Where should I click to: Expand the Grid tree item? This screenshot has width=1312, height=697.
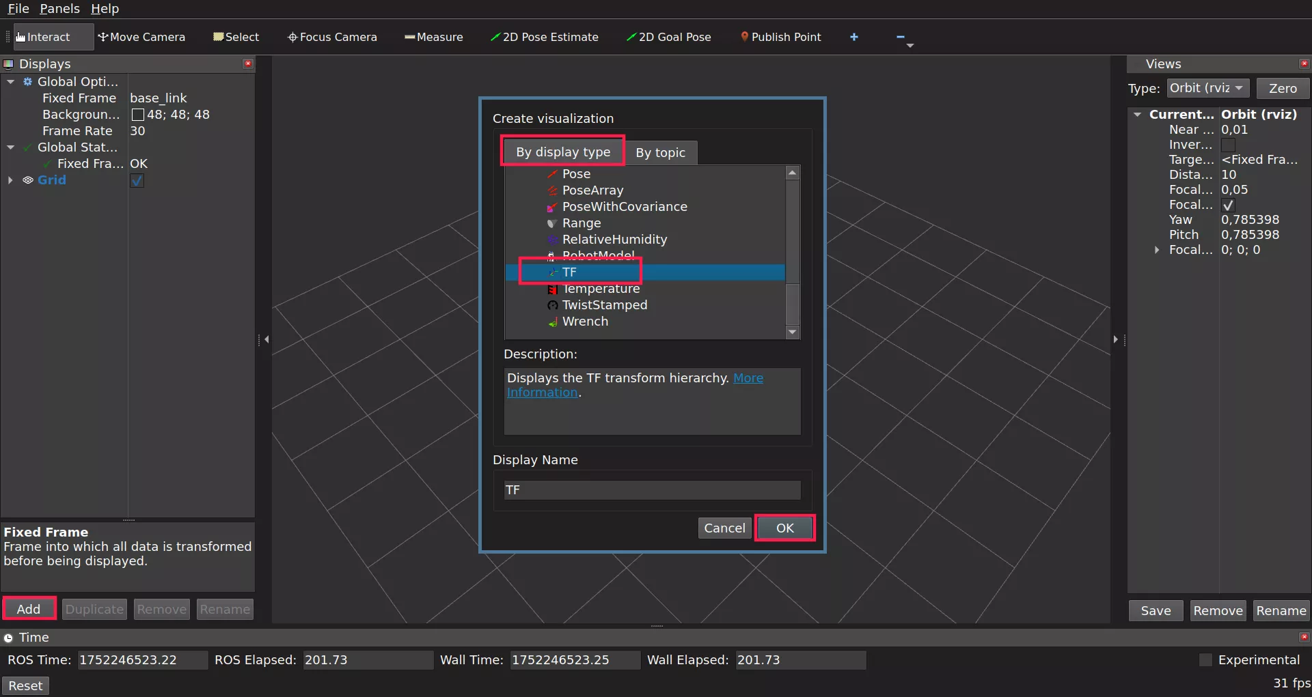point(10,180)
